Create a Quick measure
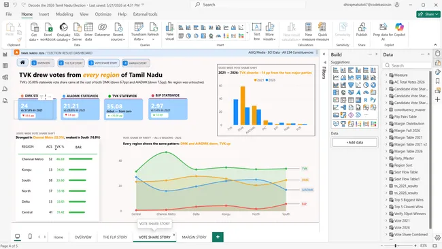442x249 pixels. point(322,32)
